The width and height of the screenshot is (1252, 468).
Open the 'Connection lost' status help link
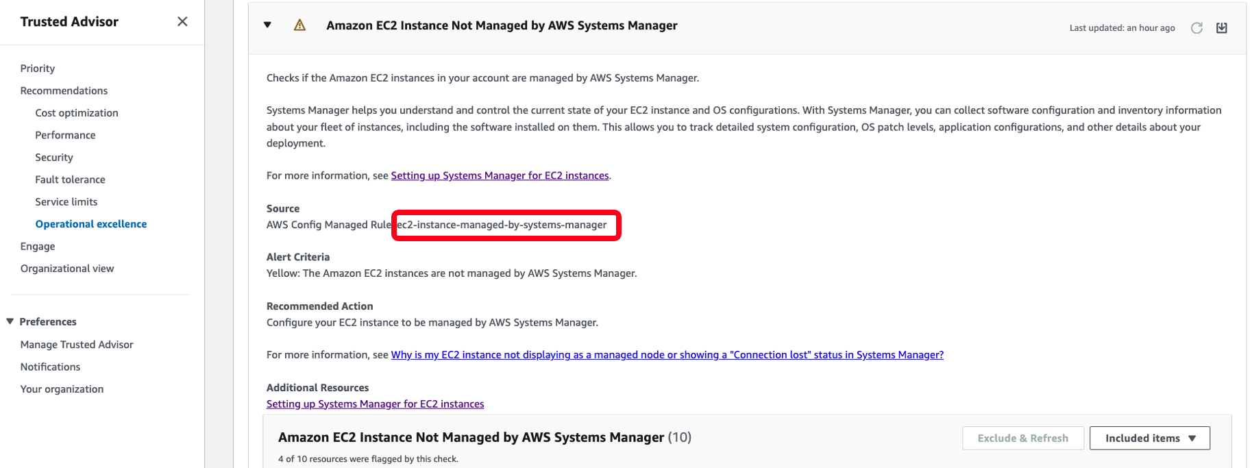click(667, 355)
